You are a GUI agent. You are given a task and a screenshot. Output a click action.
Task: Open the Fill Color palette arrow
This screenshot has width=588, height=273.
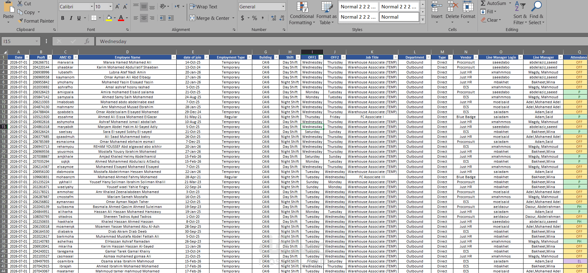click(114, 18)
